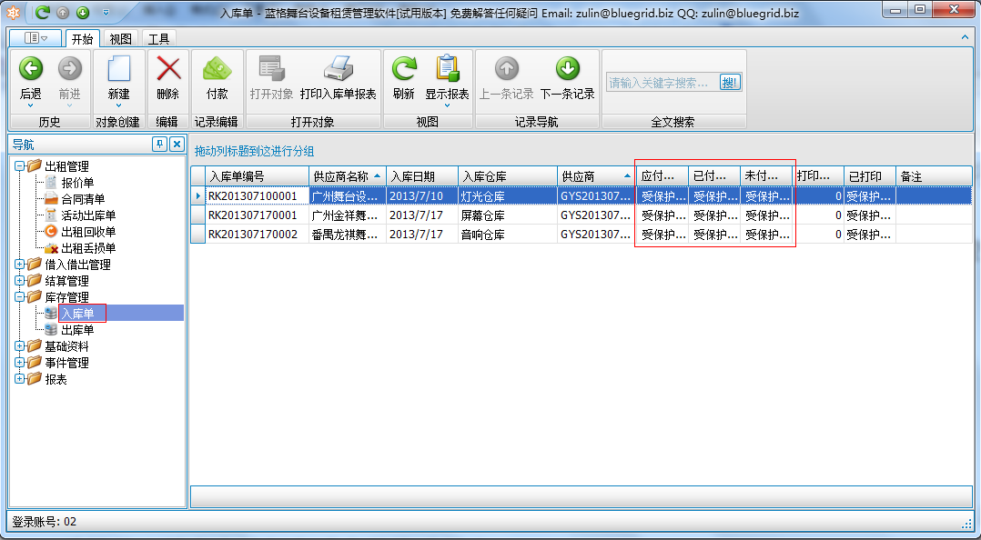The width and height of the screenshot is (981, 540).
Task: Expand the 基础资料 tree node
Action: (x=19, y=346)
